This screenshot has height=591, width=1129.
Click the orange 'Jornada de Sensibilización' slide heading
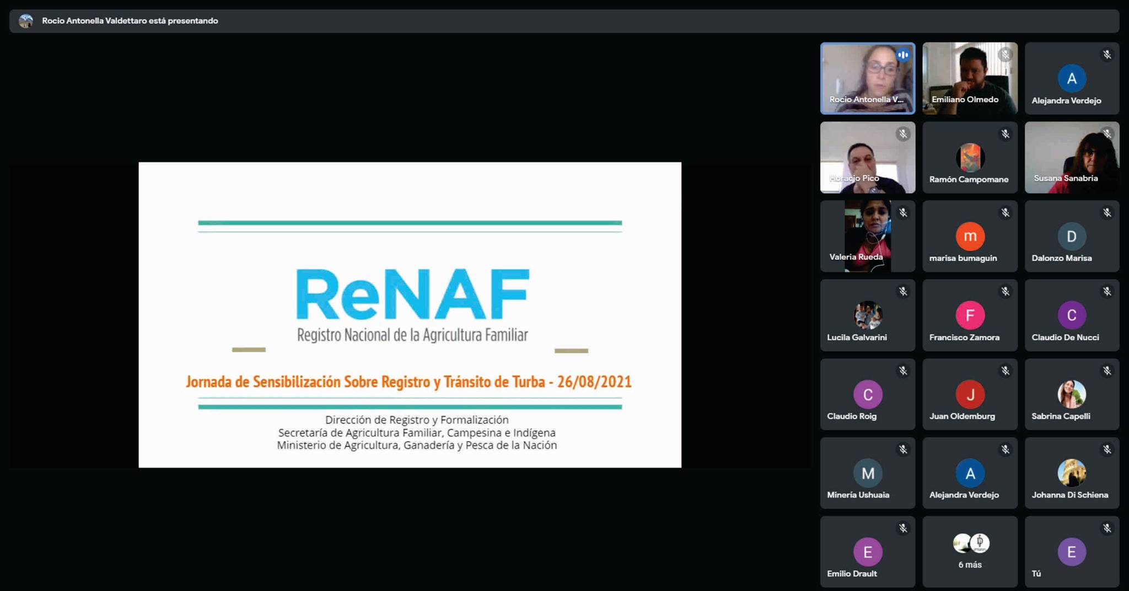coord(408,382)
